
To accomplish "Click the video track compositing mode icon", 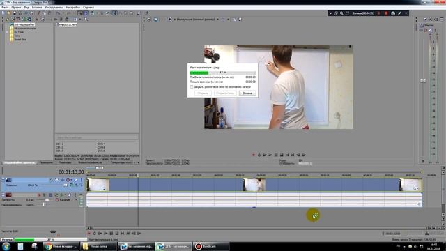I will coord(71,185).
